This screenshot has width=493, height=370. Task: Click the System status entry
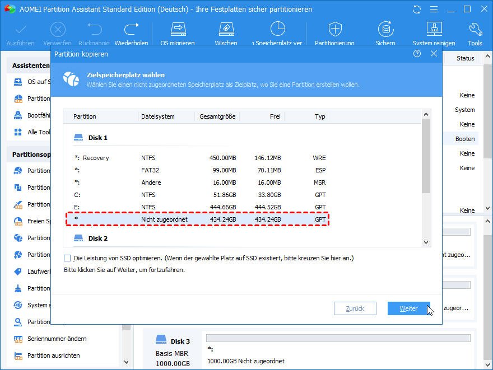[464, 110]
